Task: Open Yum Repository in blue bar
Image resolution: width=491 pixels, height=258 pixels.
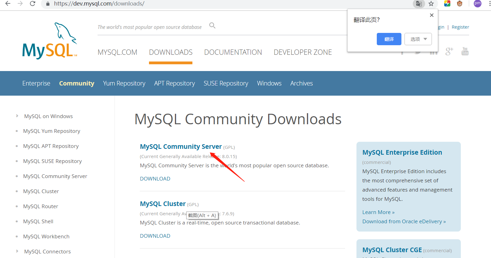Action: [124, 83]
